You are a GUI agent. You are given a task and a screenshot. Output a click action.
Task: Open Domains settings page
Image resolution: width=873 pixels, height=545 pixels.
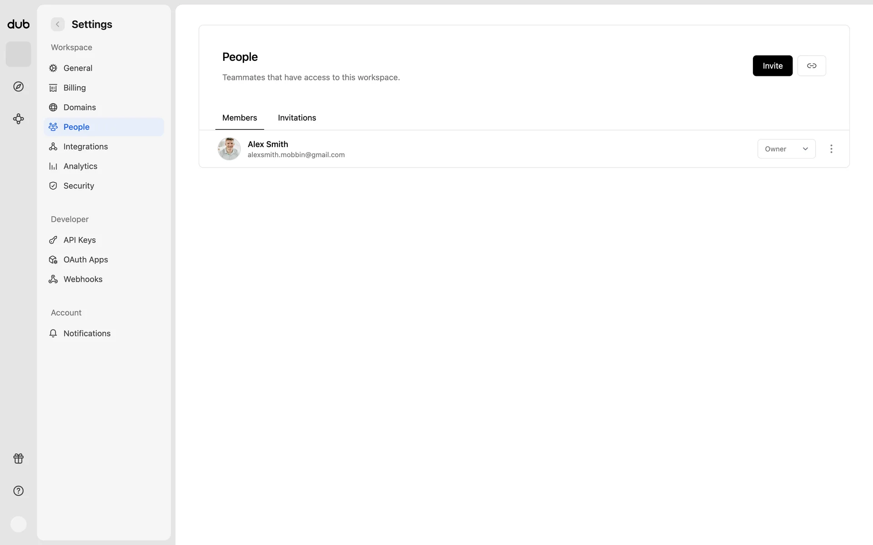pyautogui.click(x=80, y=107)
